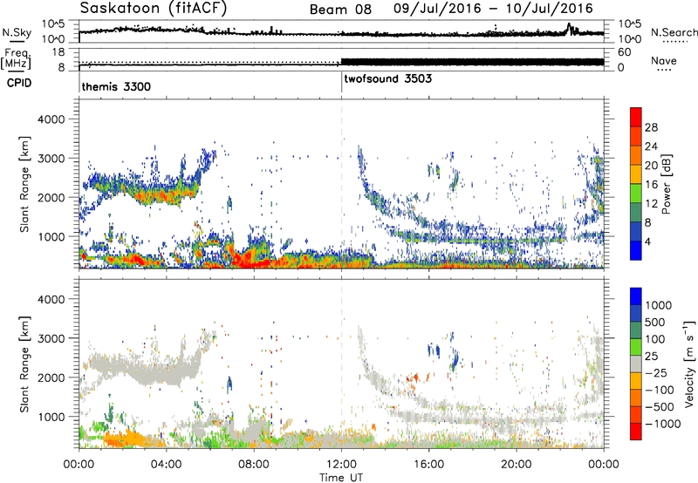Pick the gray segment of Velocity colorbar
Screen dimensions: 698x483
pyautogui.click(x=636, y=364)
